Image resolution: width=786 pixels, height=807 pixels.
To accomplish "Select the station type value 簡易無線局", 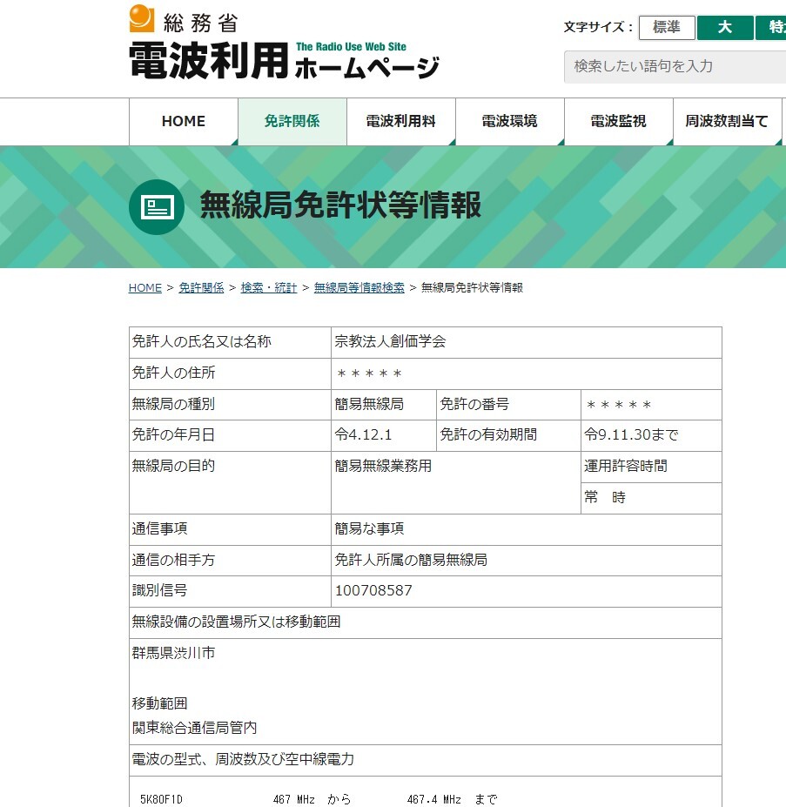I will (369, 405).
